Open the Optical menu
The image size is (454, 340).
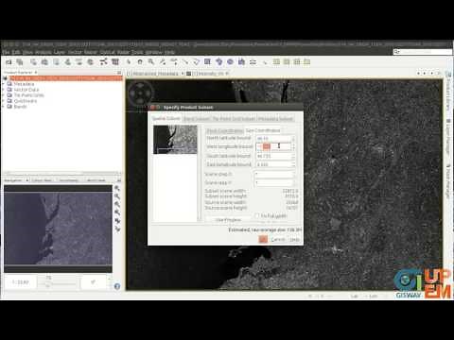coord(108,52)
